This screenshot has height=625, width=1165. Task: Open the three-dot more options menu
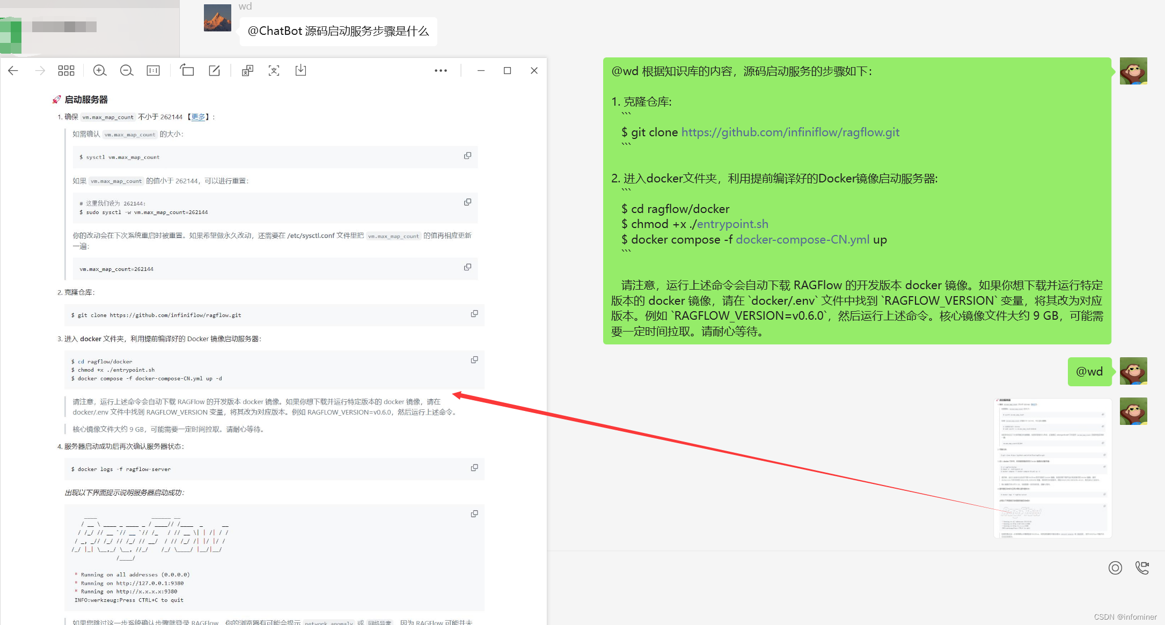[441, 70]
